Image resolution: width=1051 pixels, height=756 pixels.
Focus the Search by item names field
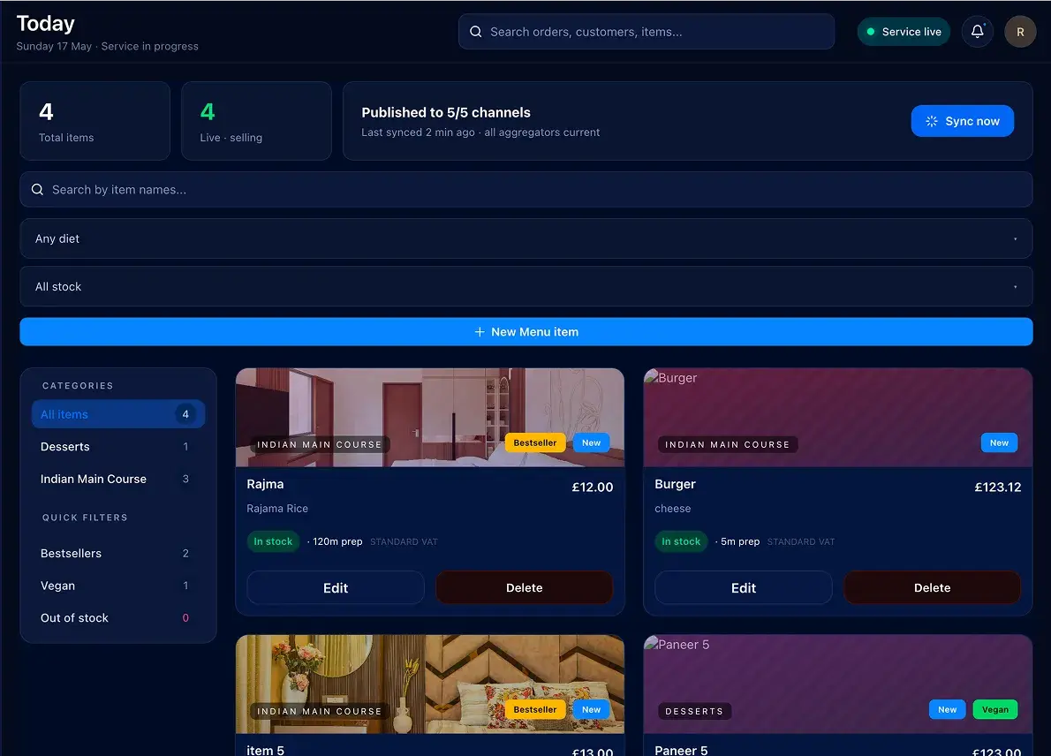(526, 190)
